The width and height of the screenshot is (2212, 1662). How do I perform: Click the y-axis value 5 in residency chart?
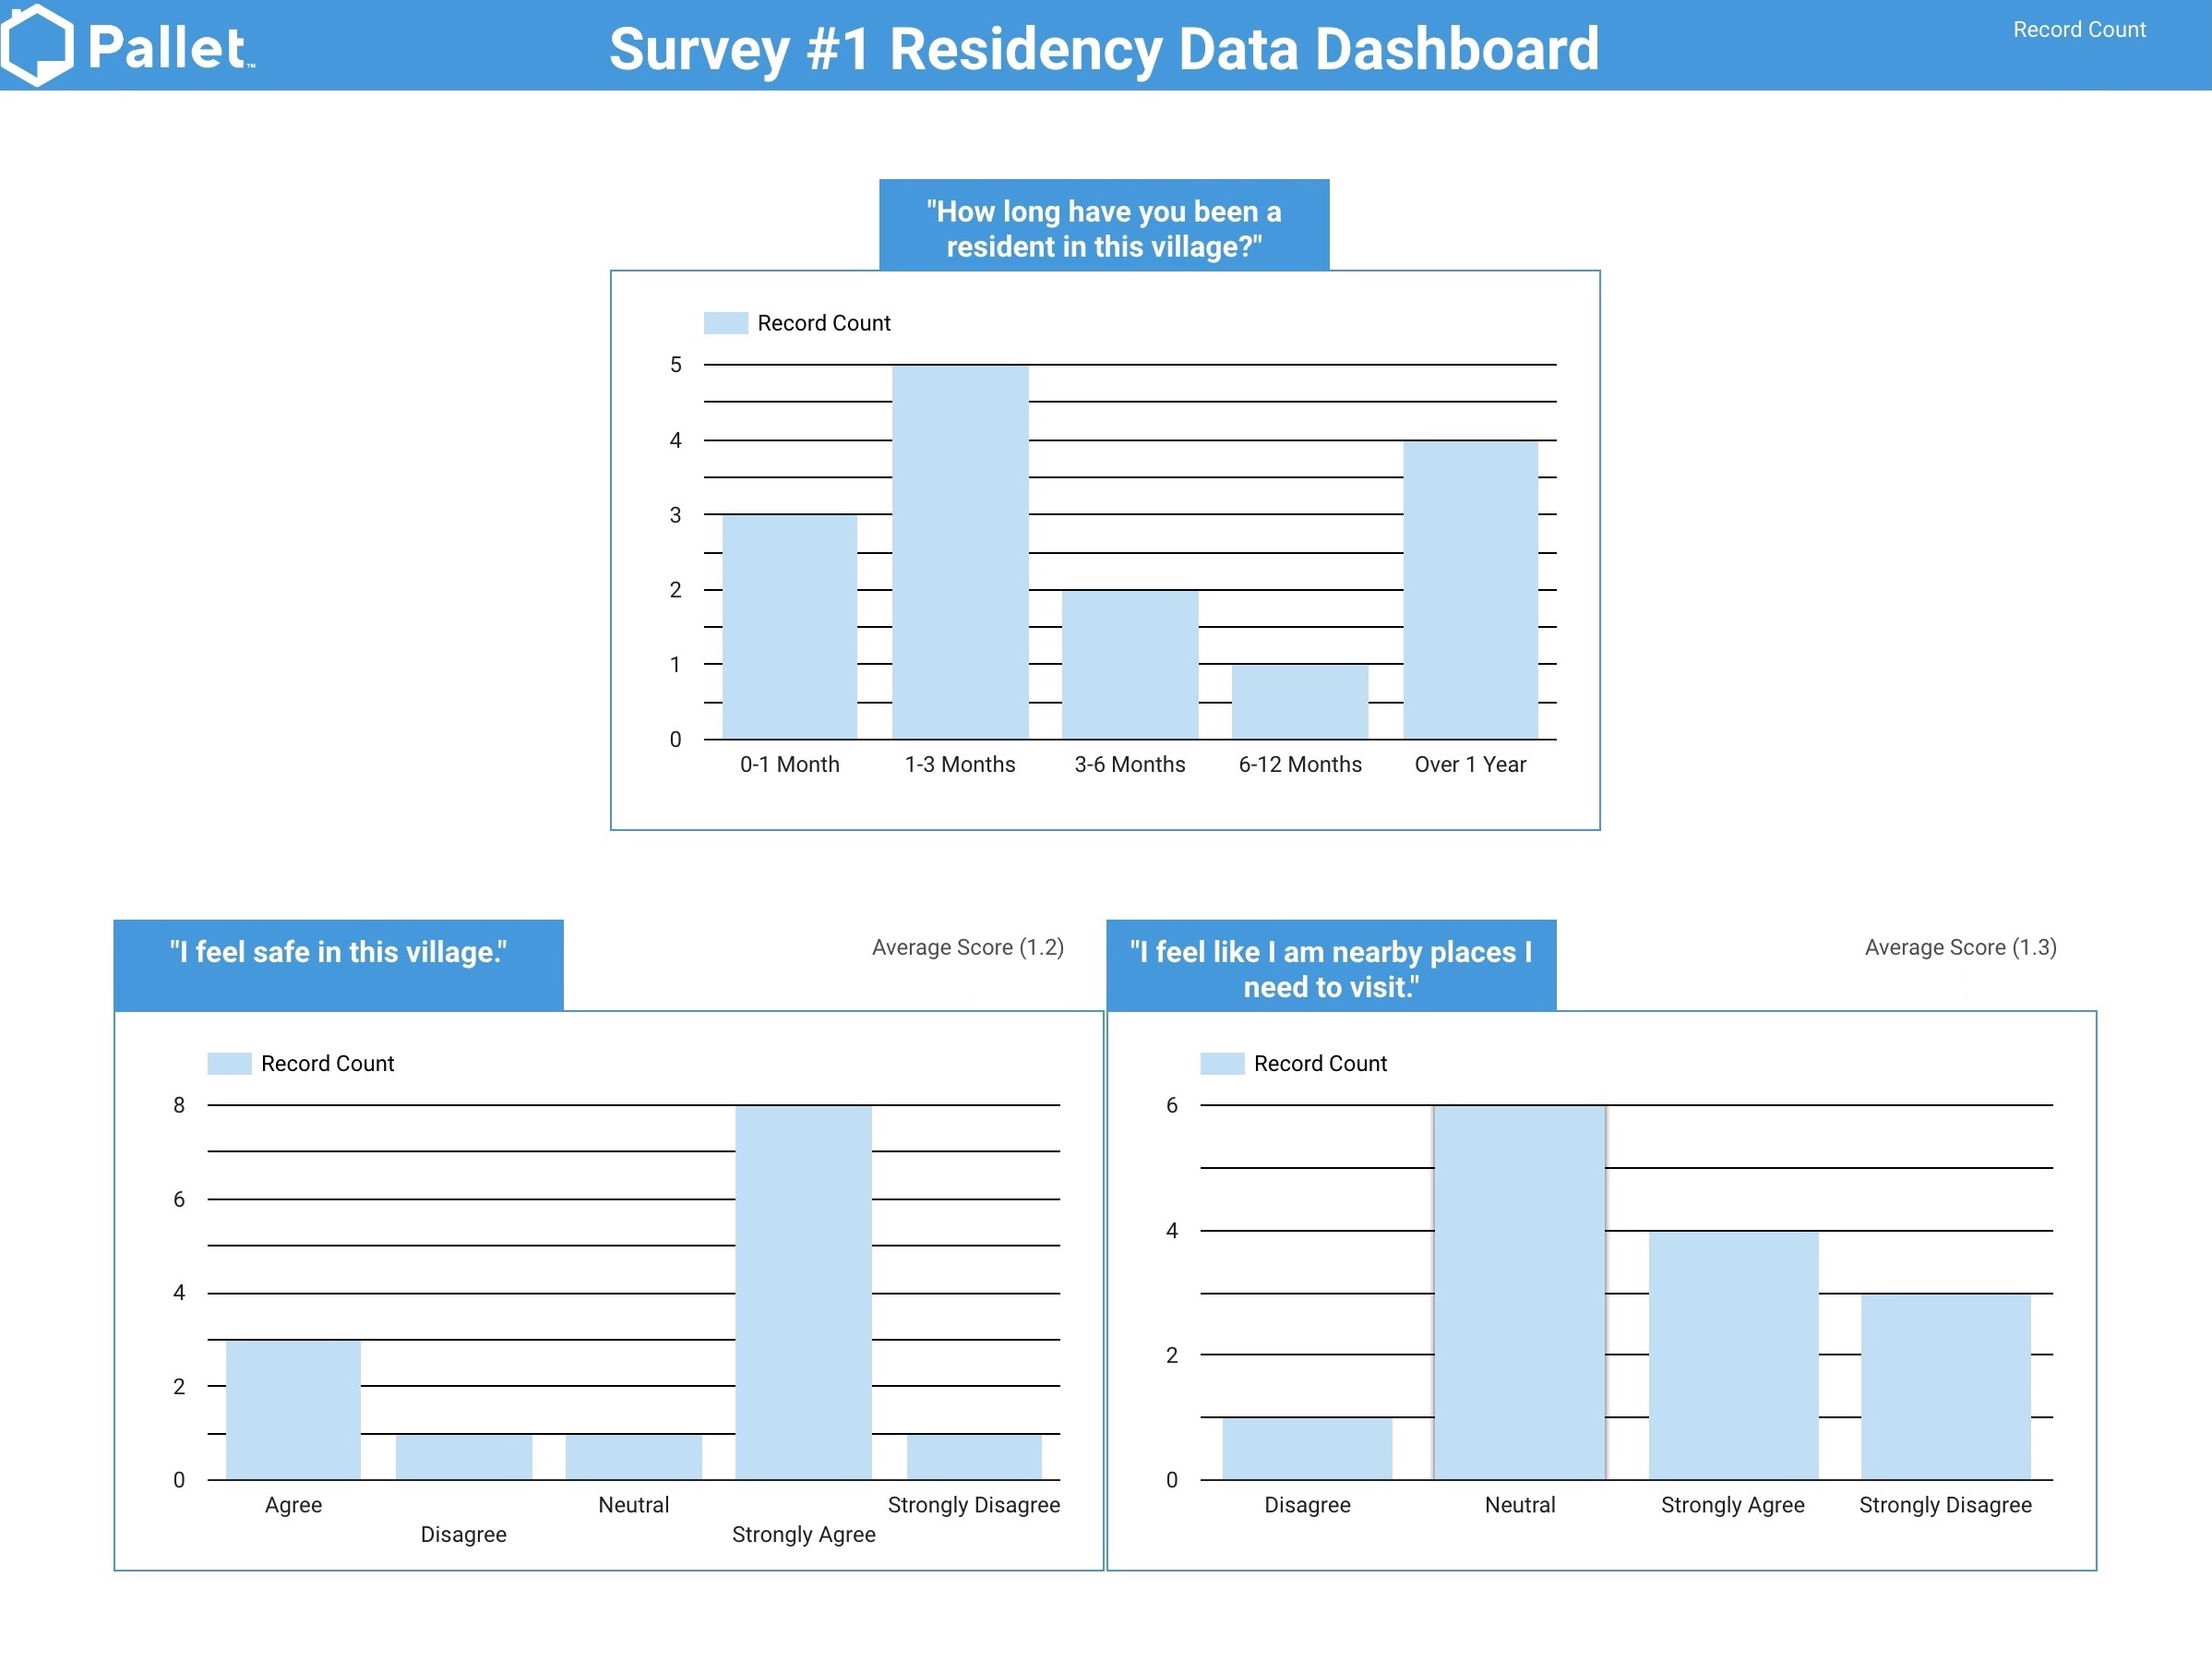pyautogui.click(x=676, y=366)
